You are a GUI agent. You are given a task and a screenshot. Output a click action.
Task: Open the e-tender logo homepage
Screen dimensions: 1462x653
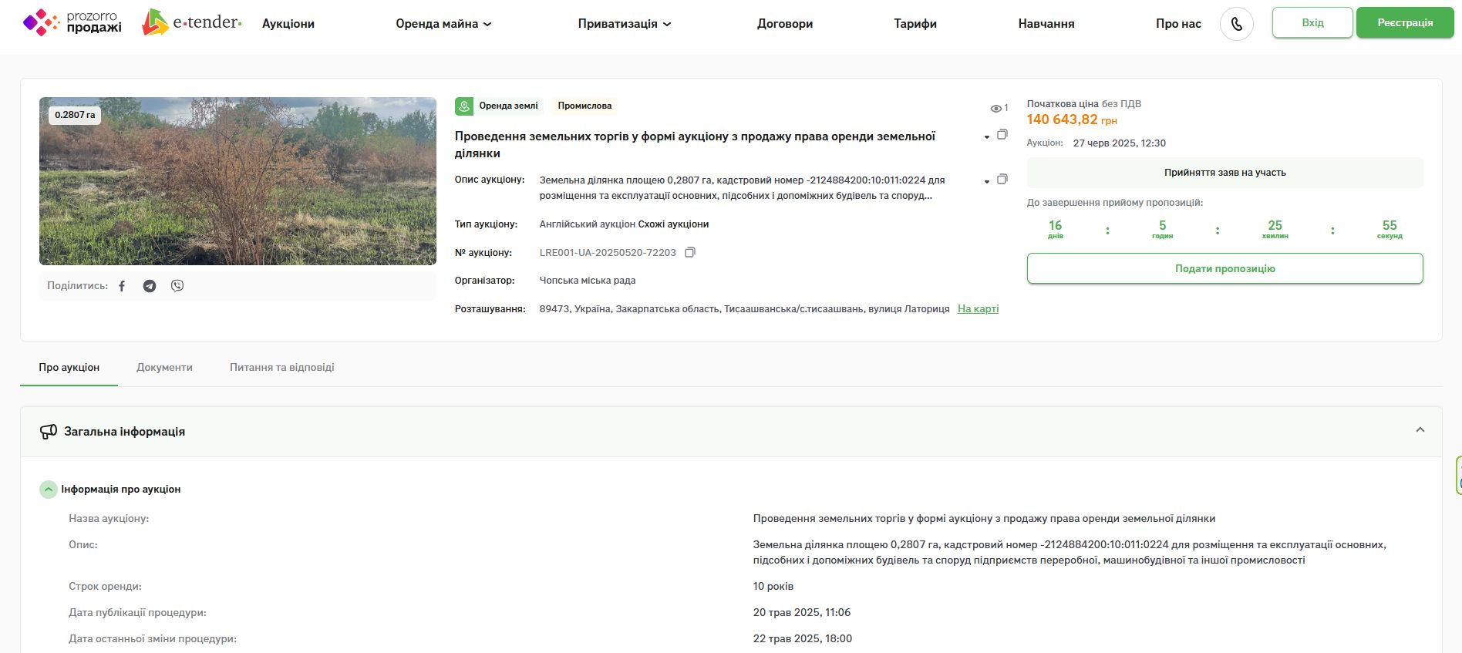[192, 23]
